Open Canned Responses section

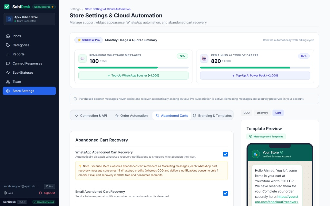(29, 63)
